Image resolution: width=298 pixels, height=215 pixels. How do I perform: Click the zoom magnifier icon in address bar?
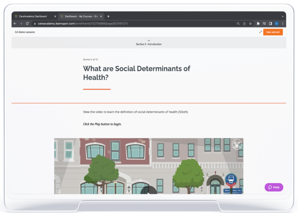238,24
